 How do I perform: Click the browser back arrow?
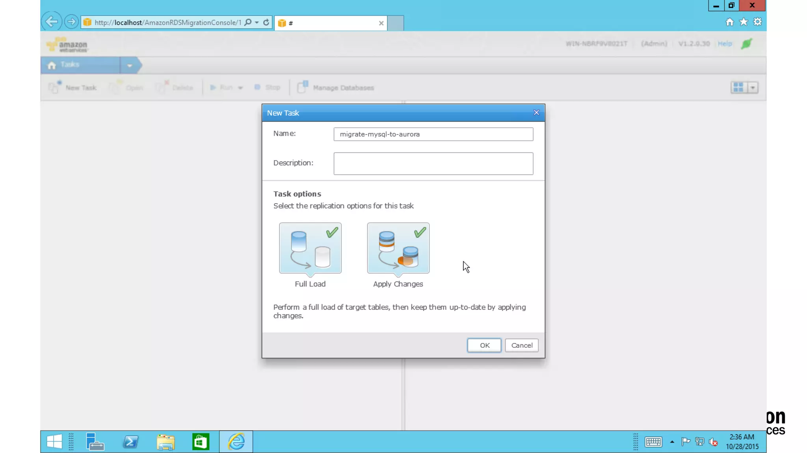[x=51, y=22]
